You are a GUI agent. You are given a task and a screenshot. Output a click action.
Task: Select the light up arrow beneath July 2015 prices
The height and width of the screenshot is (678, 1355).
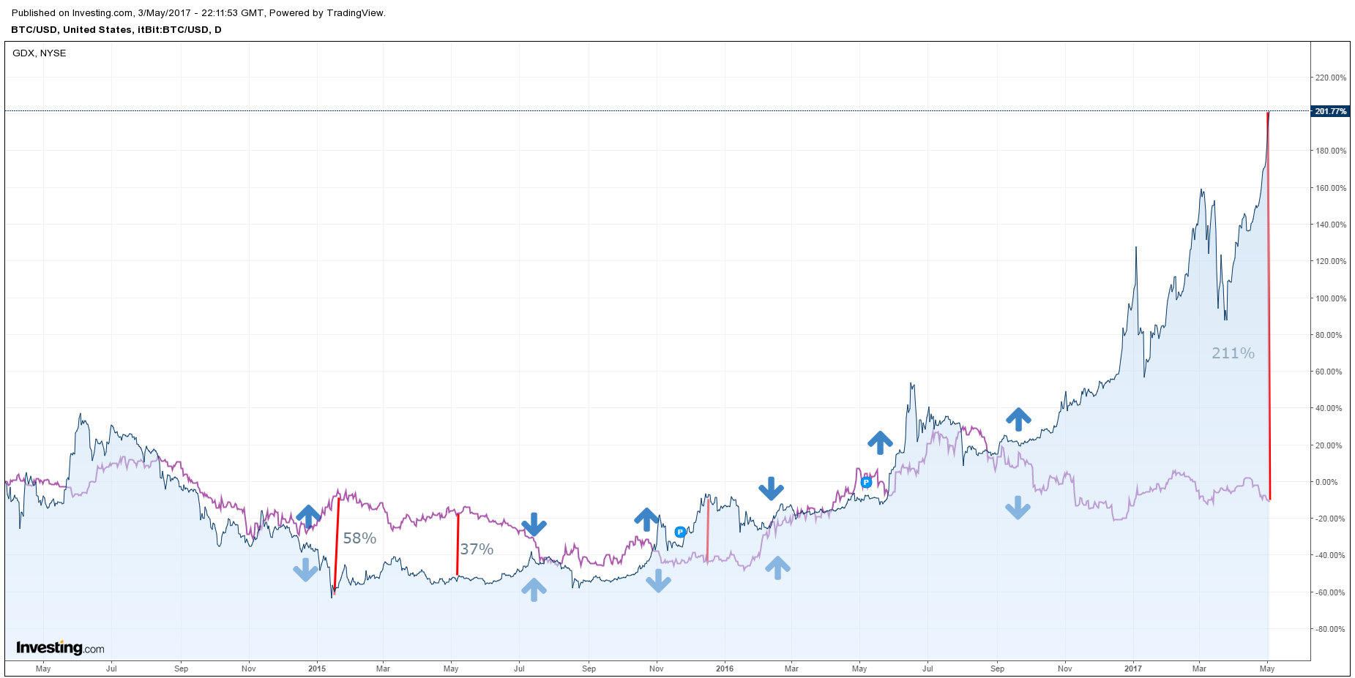[x=534, y=590]
